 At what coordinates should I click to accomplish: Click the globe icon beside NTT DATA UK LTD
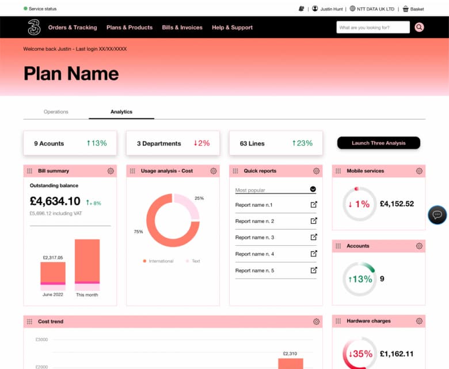tap(352, 9)
